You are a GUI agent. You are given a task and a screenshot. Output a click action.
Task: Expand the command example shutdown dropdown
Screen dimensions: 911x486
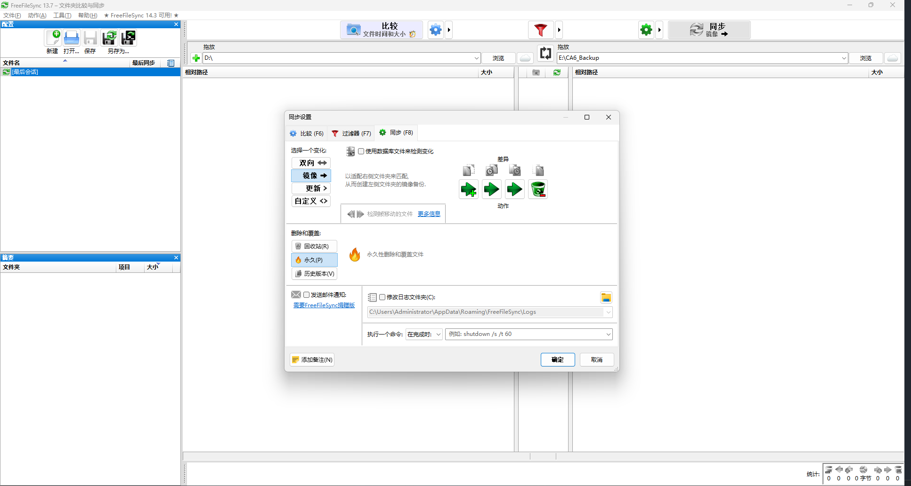click(x=608, y=335)
